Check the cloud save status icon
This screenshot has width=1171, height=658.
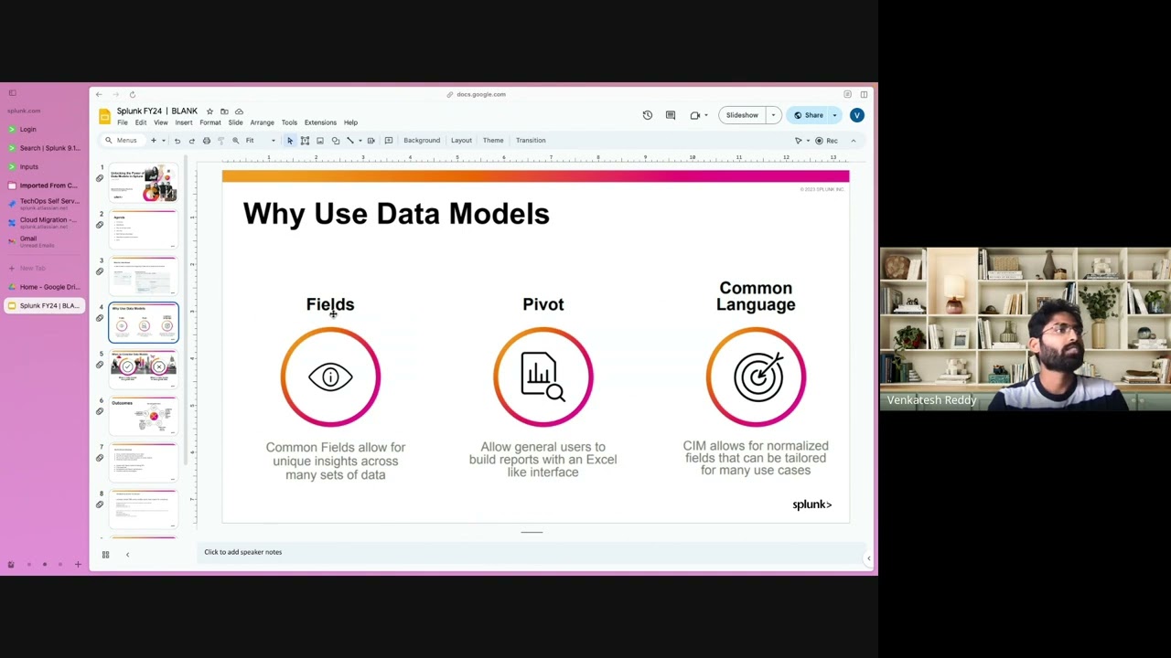click(239, 111)
